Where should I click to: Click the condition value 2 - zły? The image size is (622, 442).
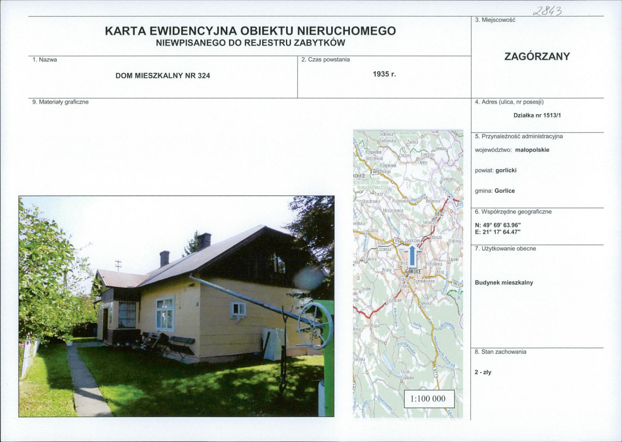(483, 372)
